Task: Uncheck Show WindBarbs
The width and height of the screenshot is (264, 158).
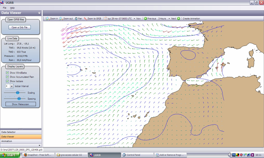Action: 7,73
